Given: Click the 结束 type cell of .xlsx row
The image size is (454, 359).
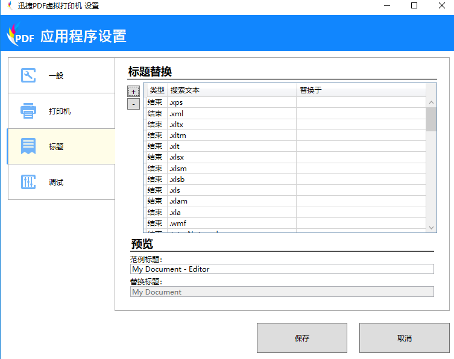Looking at the screenshot, I should (x=157, y=157).
